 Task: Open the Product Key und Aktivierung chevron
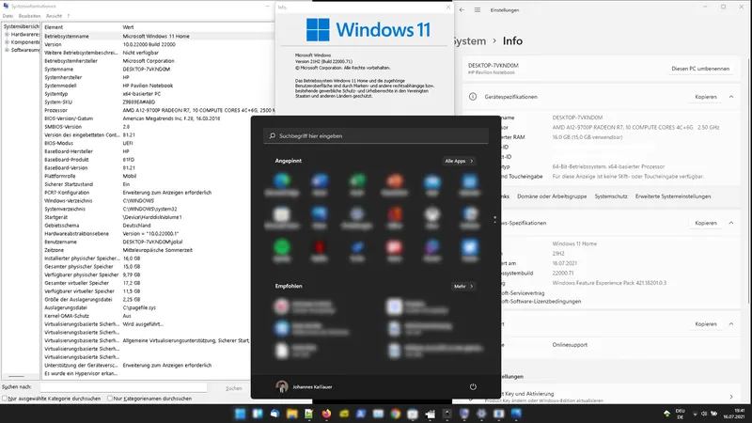[731, 397]
